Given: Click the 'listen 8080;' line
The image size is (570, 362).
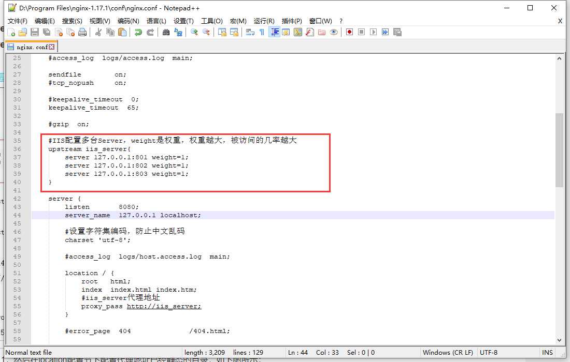Looking at the screenshot, I should pyautogui.click(x=102, y=207).
